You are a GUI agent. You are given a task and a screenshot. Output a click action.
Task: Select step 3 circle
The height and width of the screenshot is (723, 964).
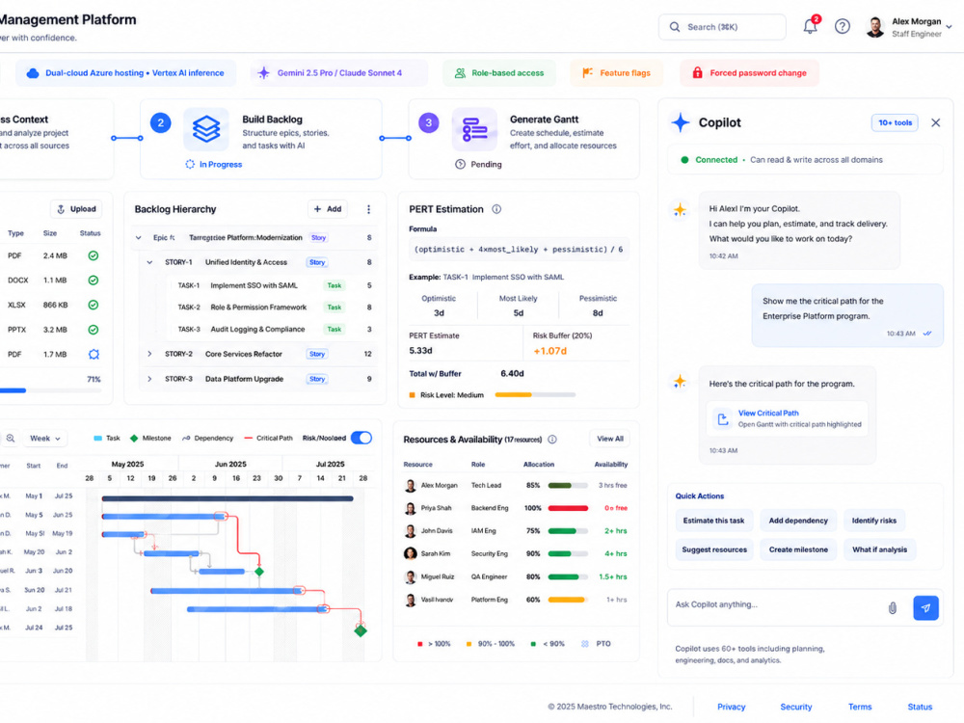429,123
